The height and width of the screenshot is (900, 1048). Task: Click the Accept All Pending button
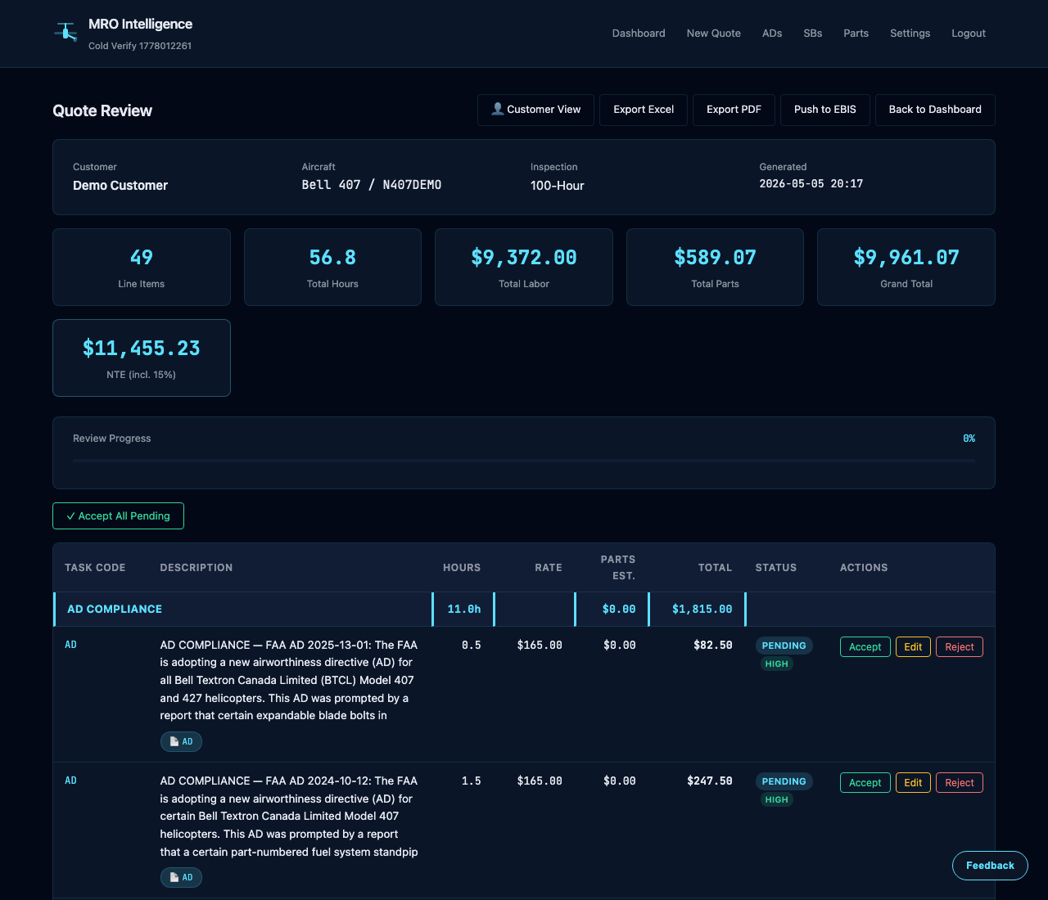click(x=118, y=516)
